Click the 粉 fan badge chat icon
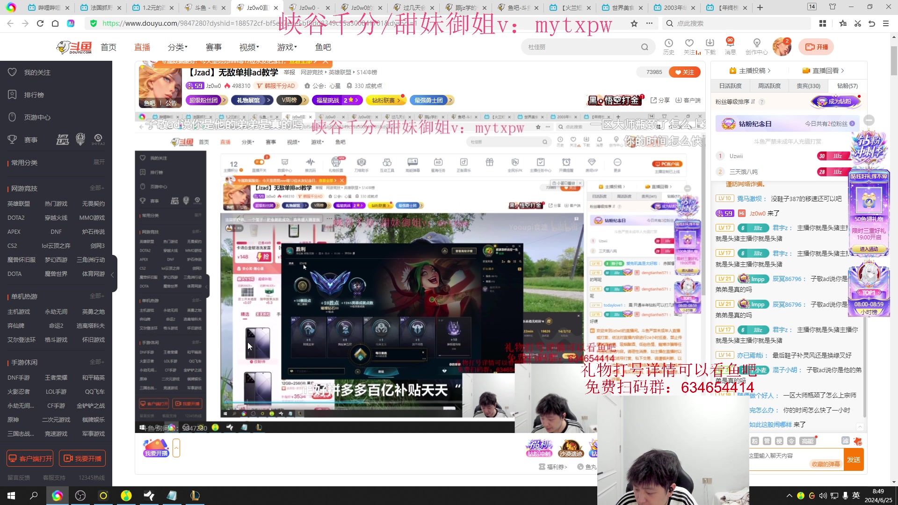Image resolution: width=898 pixels, height=505 pixels. [x=754, y=441]
